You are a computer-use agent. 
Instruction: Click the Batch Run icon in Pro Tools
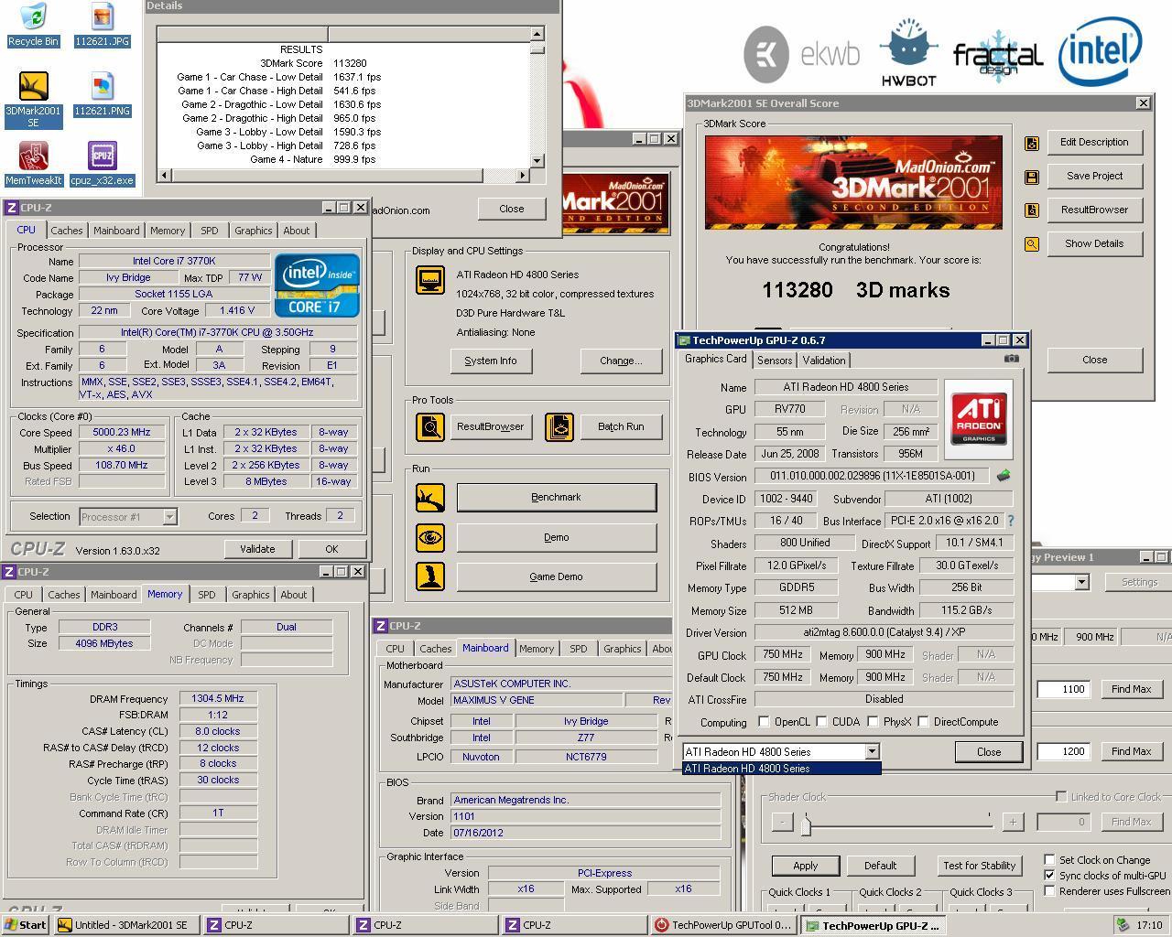click(559, 426)
